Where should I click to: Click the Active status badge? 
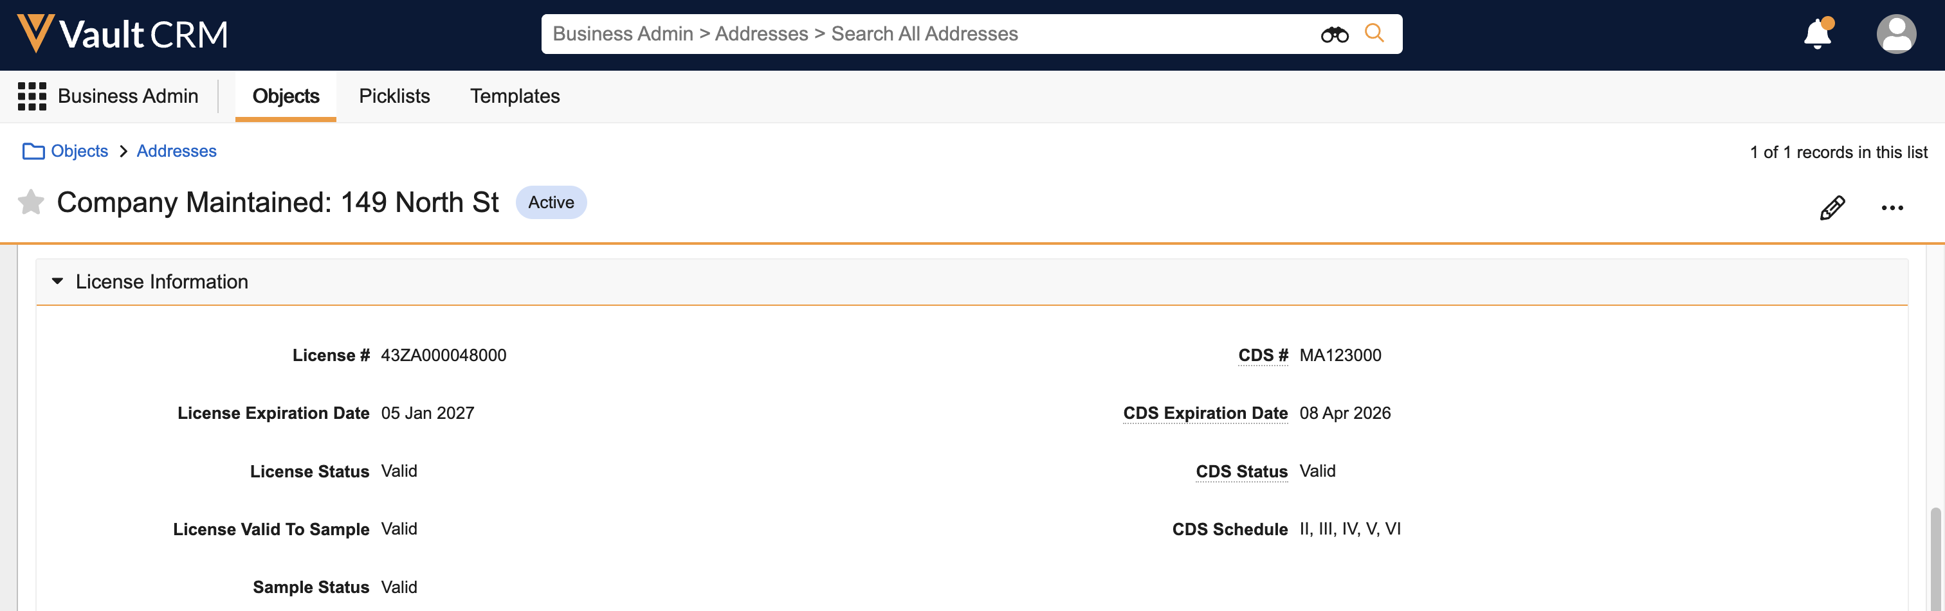pyautogui.click(x=551, y=202)
